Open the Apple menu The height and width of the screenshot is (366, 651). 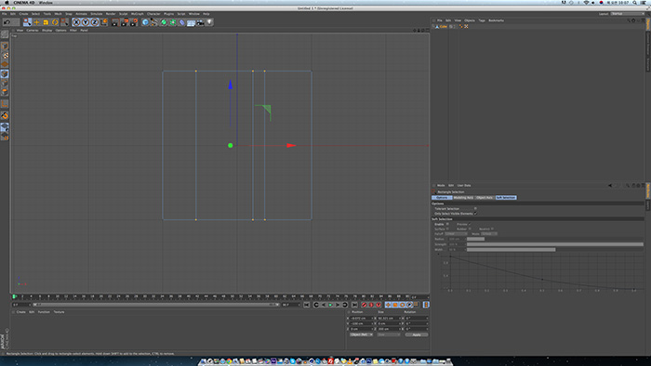pos(7,3)
